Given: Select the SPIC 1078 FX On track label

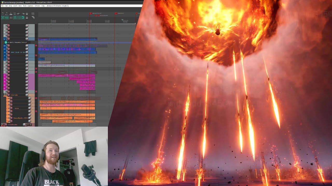Looking at the screenshot, I should point(18,52).
